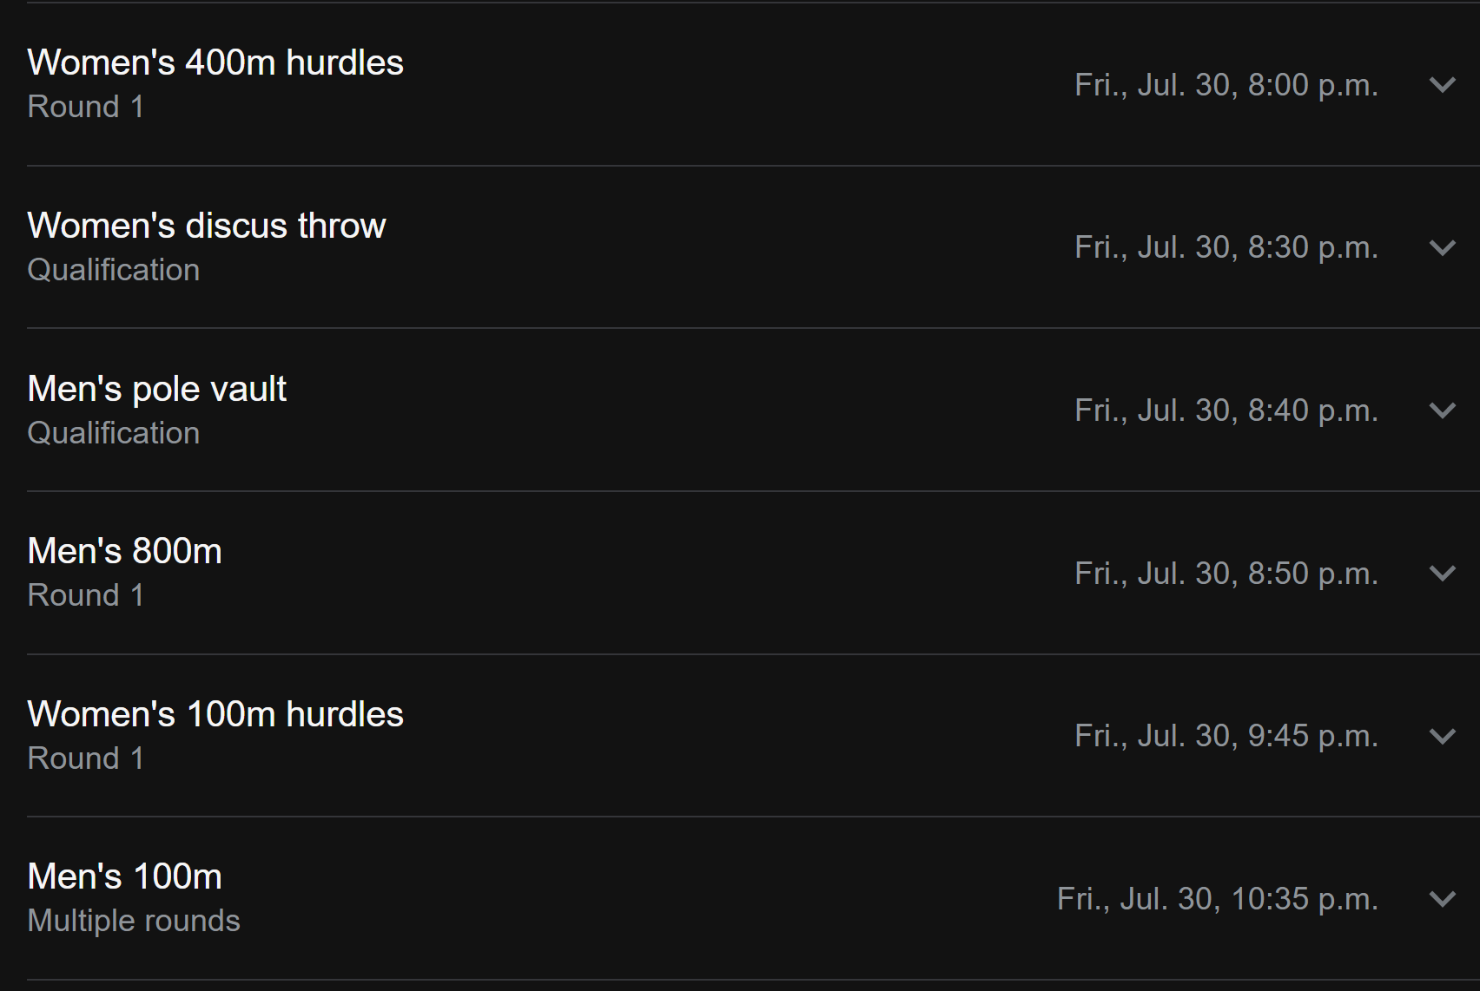Click the 8:50 p.m. start time
This screenshot has width=1480, height=991.
tap(1226, 574)
